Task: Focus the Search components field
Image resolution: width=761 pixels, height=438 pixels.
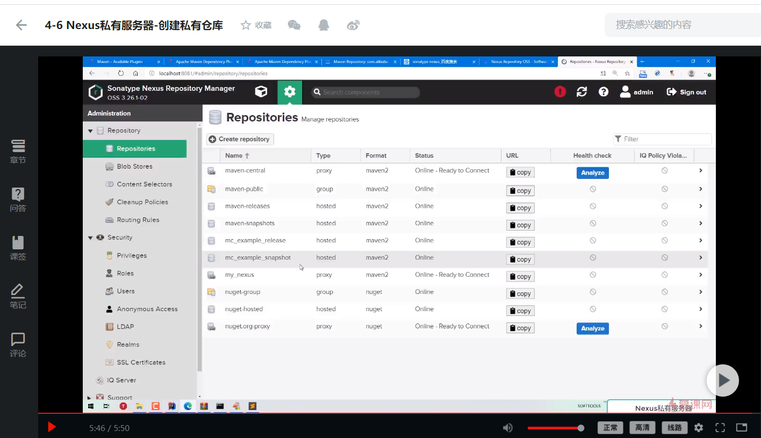Action: pos(365,92)
